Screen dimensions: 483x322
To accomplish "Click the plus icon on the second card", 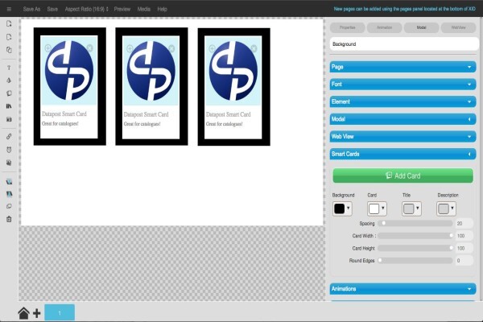I will pyautogui.click(x=130, y=48).
